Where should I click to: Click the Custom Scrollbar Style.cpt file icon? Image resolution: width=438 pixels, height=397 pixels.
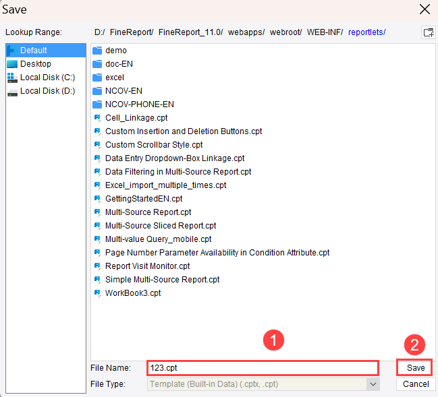coord(97,145)
